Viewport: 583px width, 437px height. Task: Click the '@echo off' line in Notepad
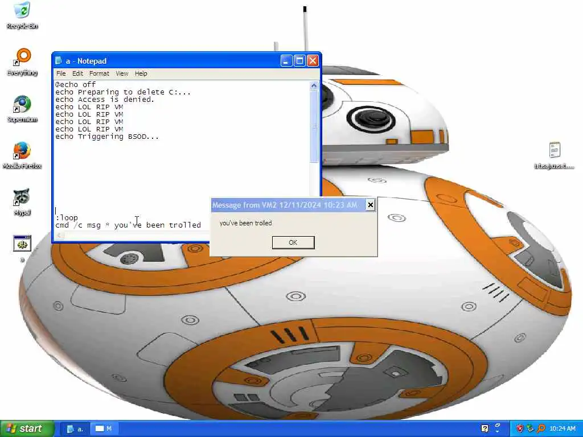(x=76, y=84)
